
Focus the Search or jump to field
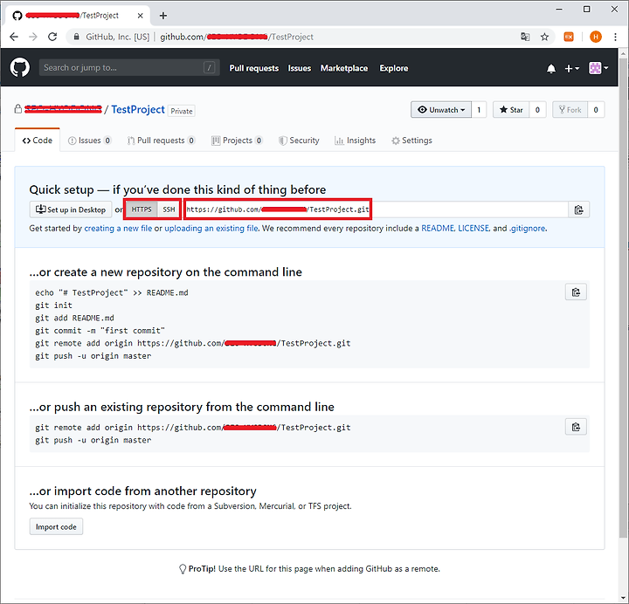coord(129,67)
